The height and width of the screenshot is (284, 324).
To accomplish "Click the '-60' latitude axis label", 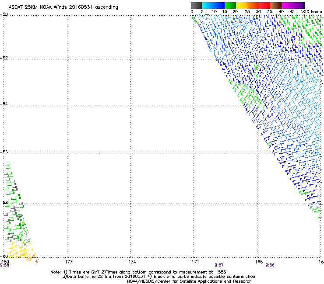I will (4, 256).
